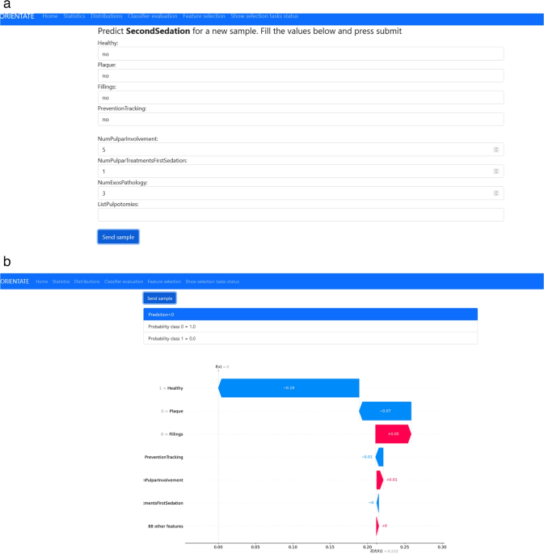The image size is (544, 554).
Task: Open Classifier evaluation in the upper navbar
Action: pos(153,16)
